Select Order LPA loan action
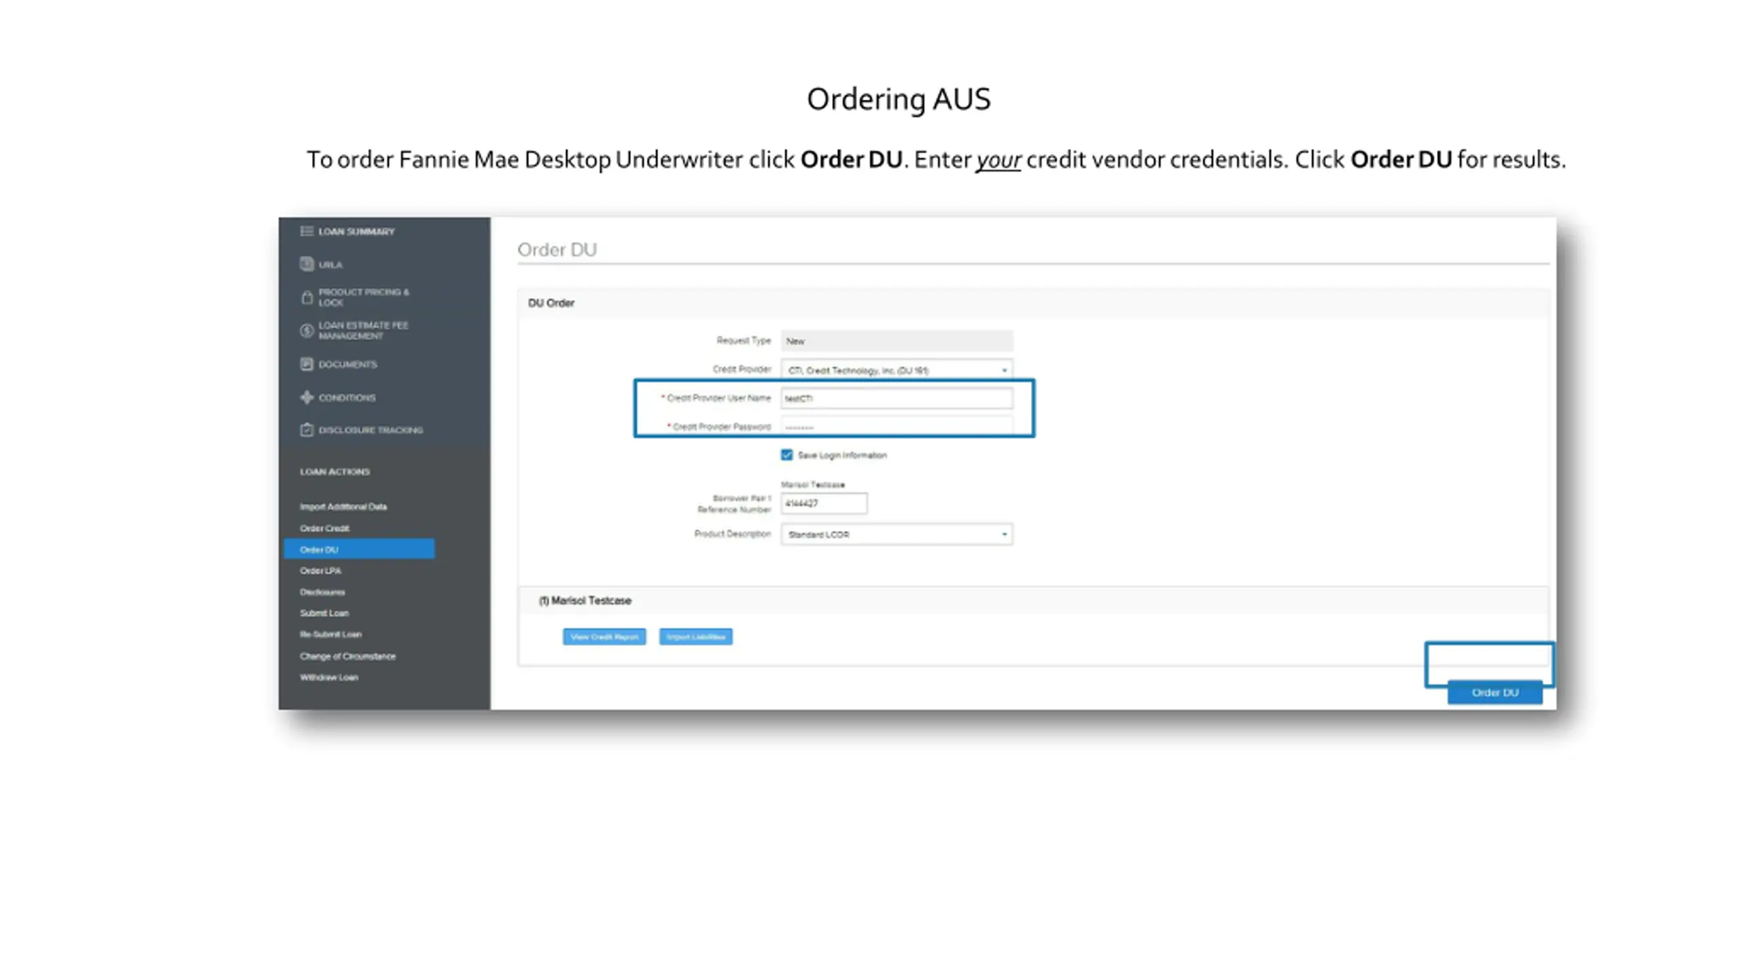 (320, 570)
